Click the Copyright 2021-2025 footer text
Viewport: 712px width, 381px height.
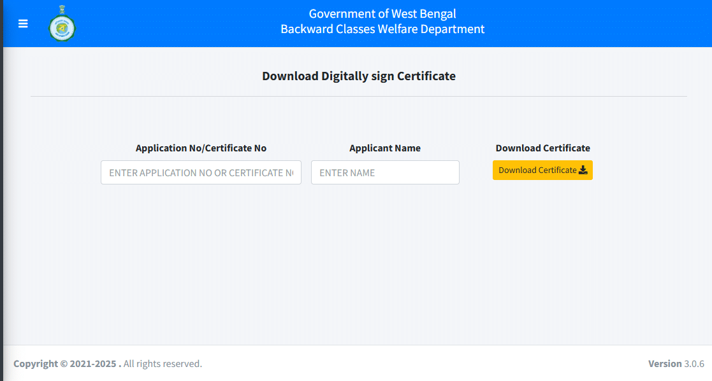coord(108,363)
